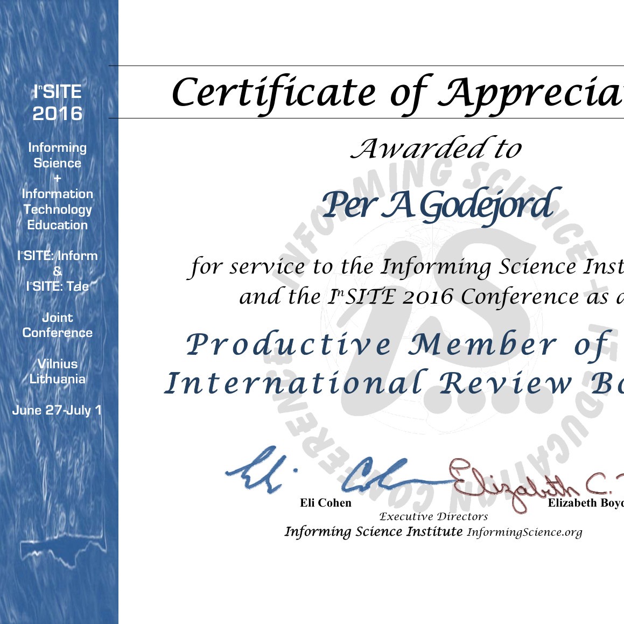Open the InformingScience.org link

(525, 532)
